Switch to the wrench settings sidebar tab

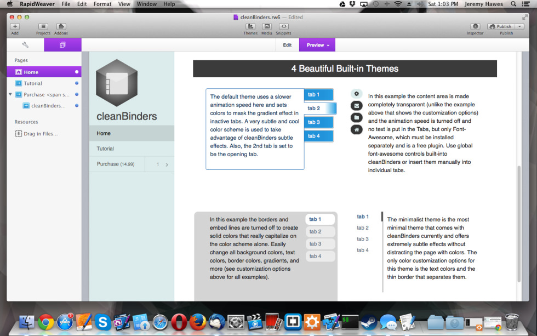pos(25,45)
